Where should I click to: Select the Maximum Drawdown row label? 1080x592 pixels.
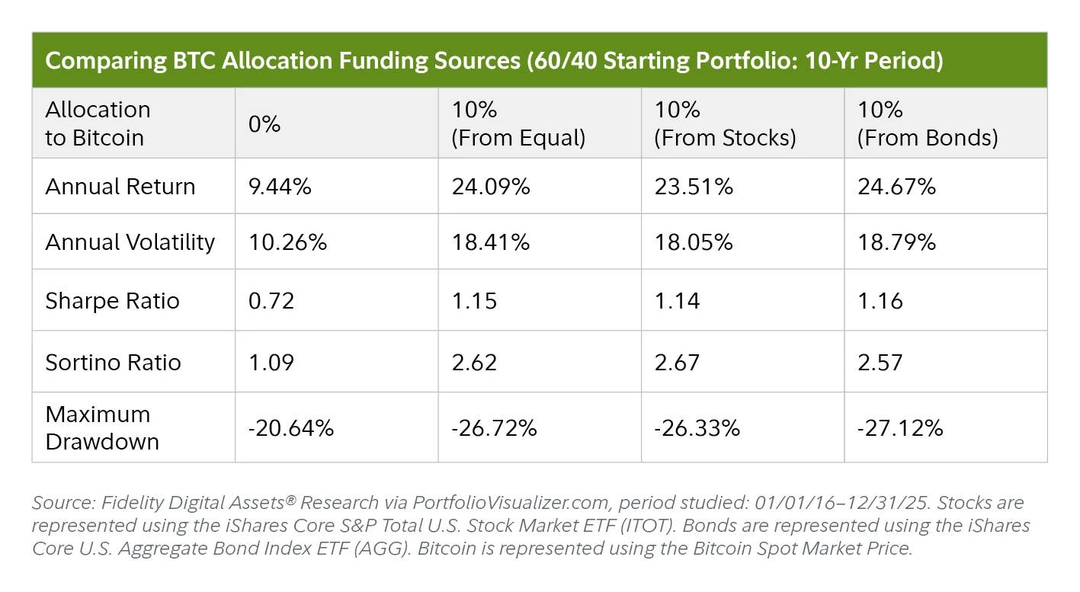pyautogui.click(x=102, y=427)
